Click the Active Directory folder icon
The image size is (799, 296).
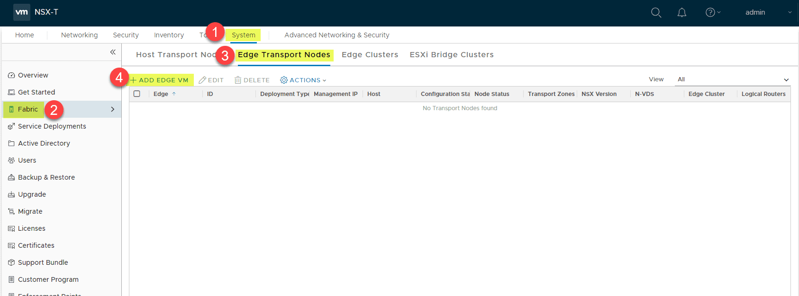click(x=11, y=143)
